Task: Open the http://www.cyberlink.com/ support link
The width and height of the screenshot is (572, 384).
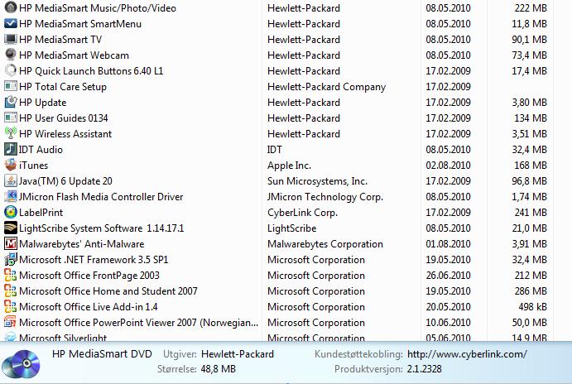Action: [x=467, y=353]
